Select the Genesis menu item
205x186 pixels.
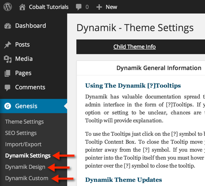[x=34, y=106]
